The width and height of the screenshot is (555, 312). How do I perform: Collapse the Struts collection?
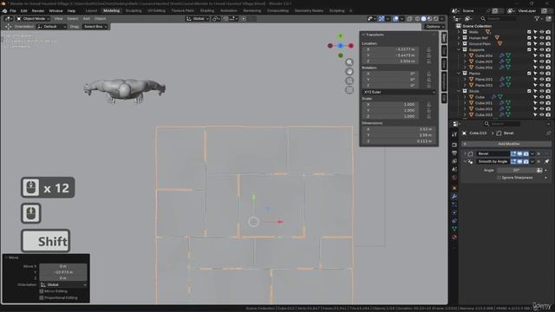459,91
